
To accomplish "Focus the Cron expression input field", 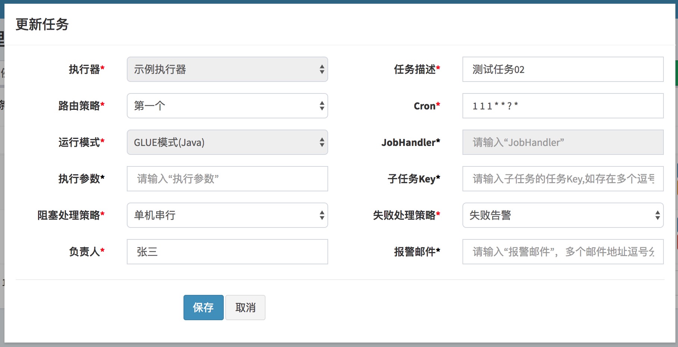I will click(x=563, y=106).
